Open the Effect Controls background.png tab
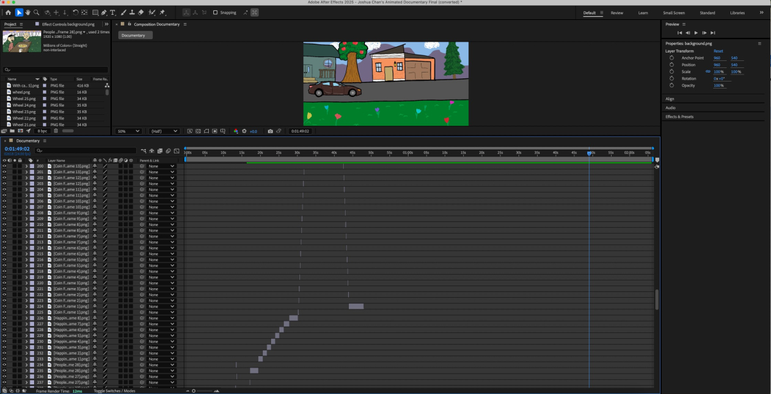The height and width of the screenshot is (394, 771). (68, 24)
